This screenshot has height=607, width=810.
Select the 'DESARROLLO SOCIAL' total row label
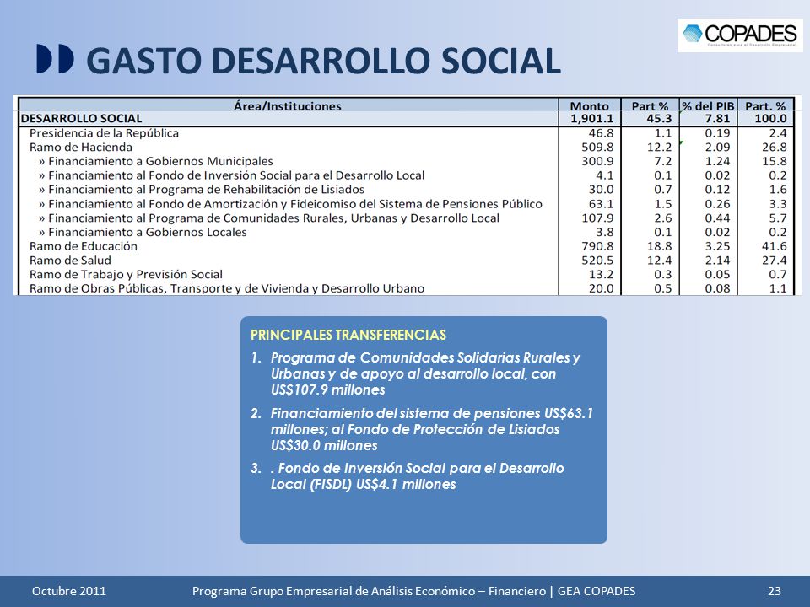(81, 119)
